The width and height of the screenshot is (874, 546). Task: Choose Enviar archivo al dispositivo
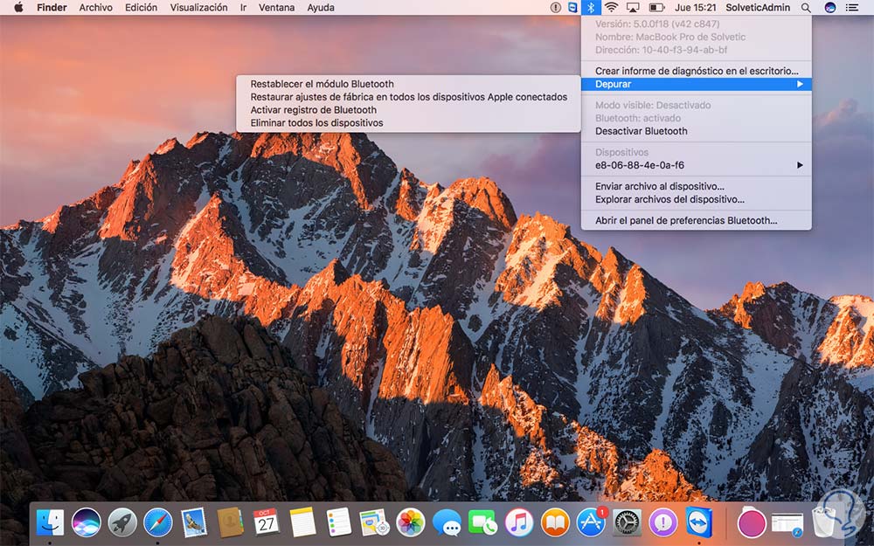[697, 186]
